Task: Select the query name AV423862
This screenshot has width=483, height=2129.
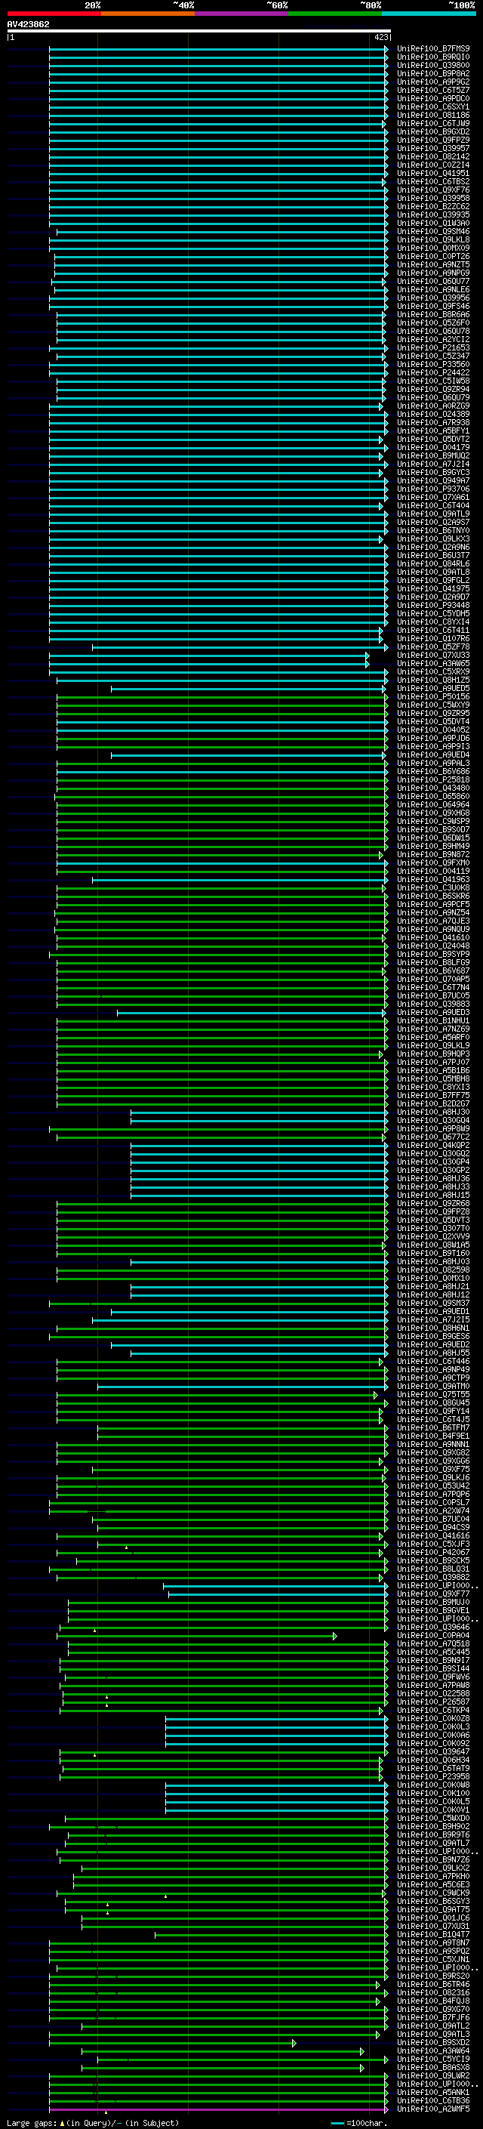Action: point(28,24)
